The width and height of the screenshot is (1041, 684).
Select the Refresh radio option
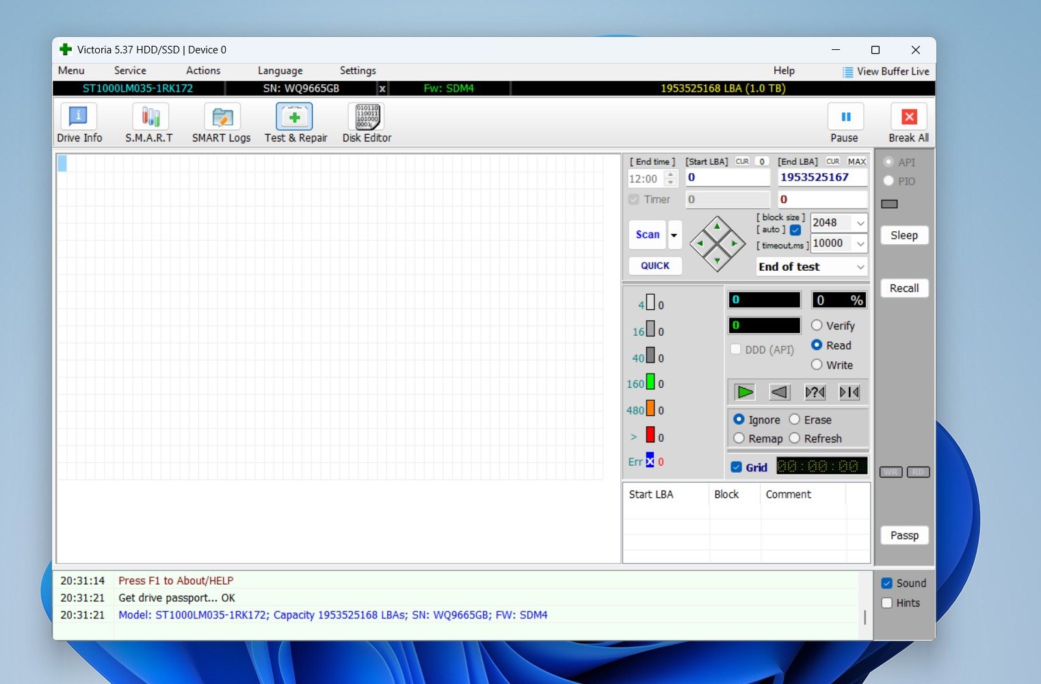point(795,438)
